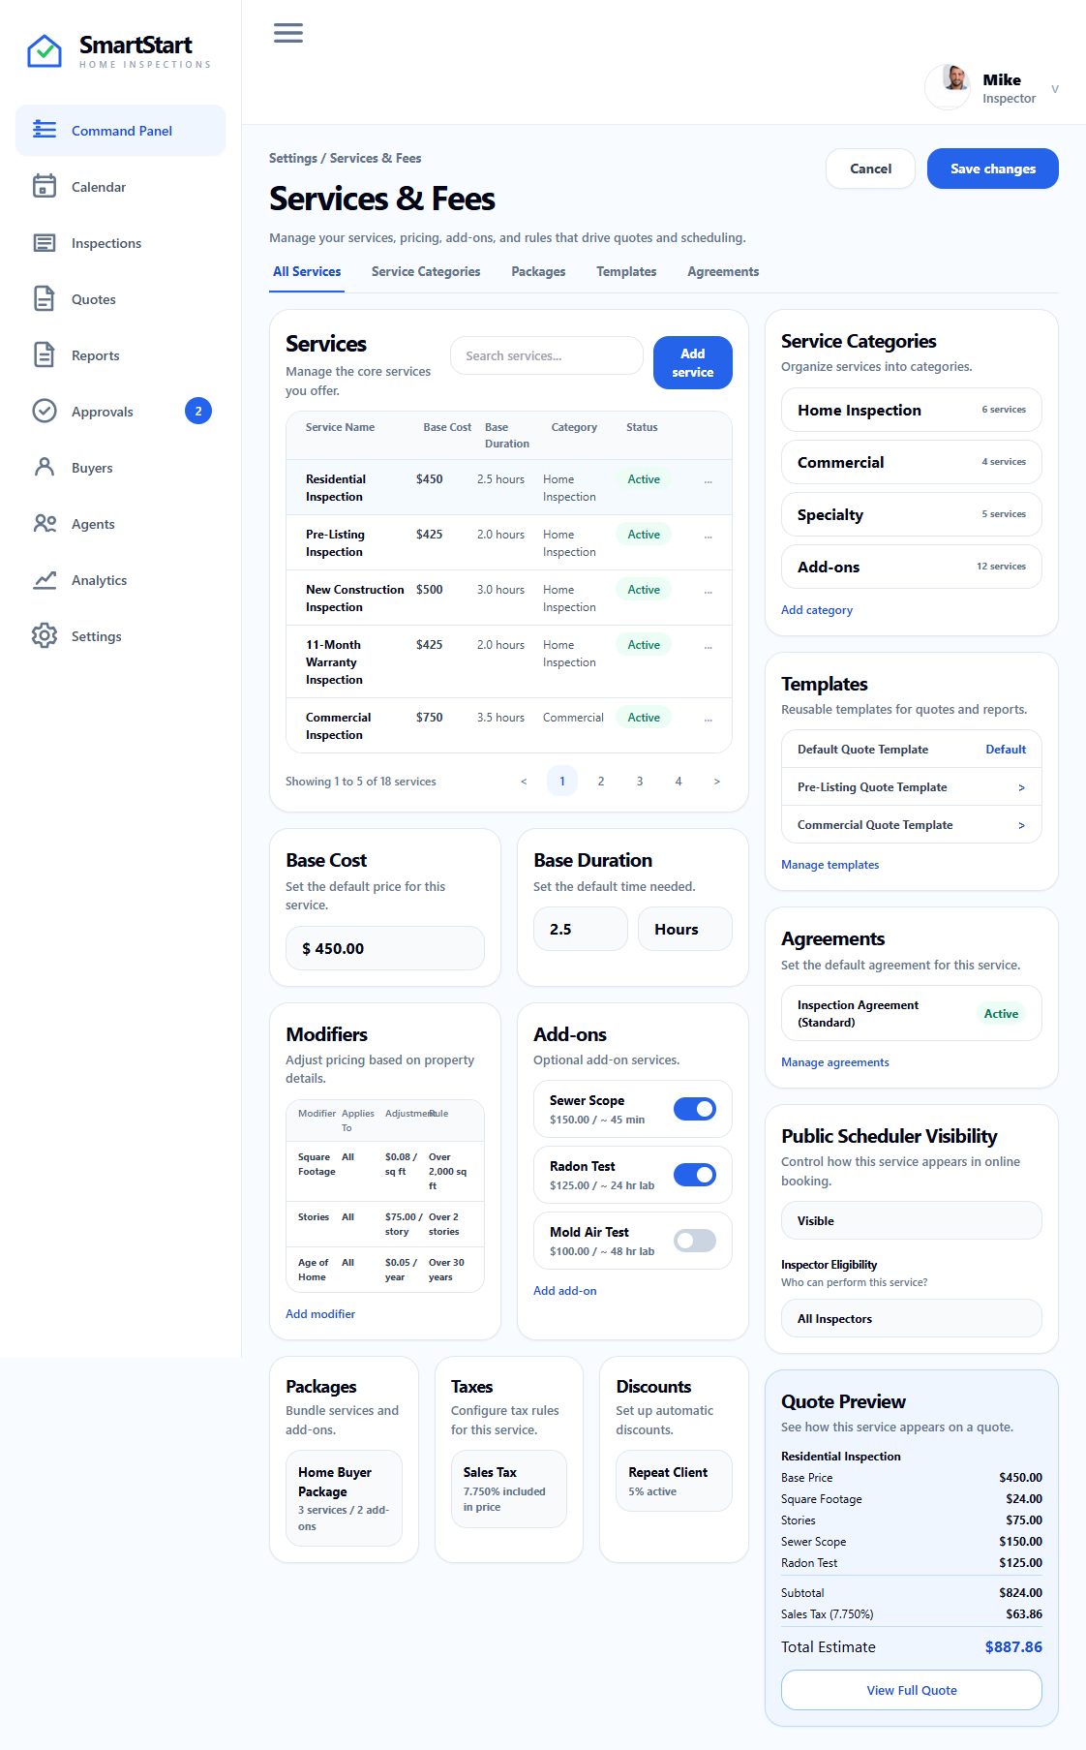Open the Inspection Agreement (Standard) selector

(912, 1013)
